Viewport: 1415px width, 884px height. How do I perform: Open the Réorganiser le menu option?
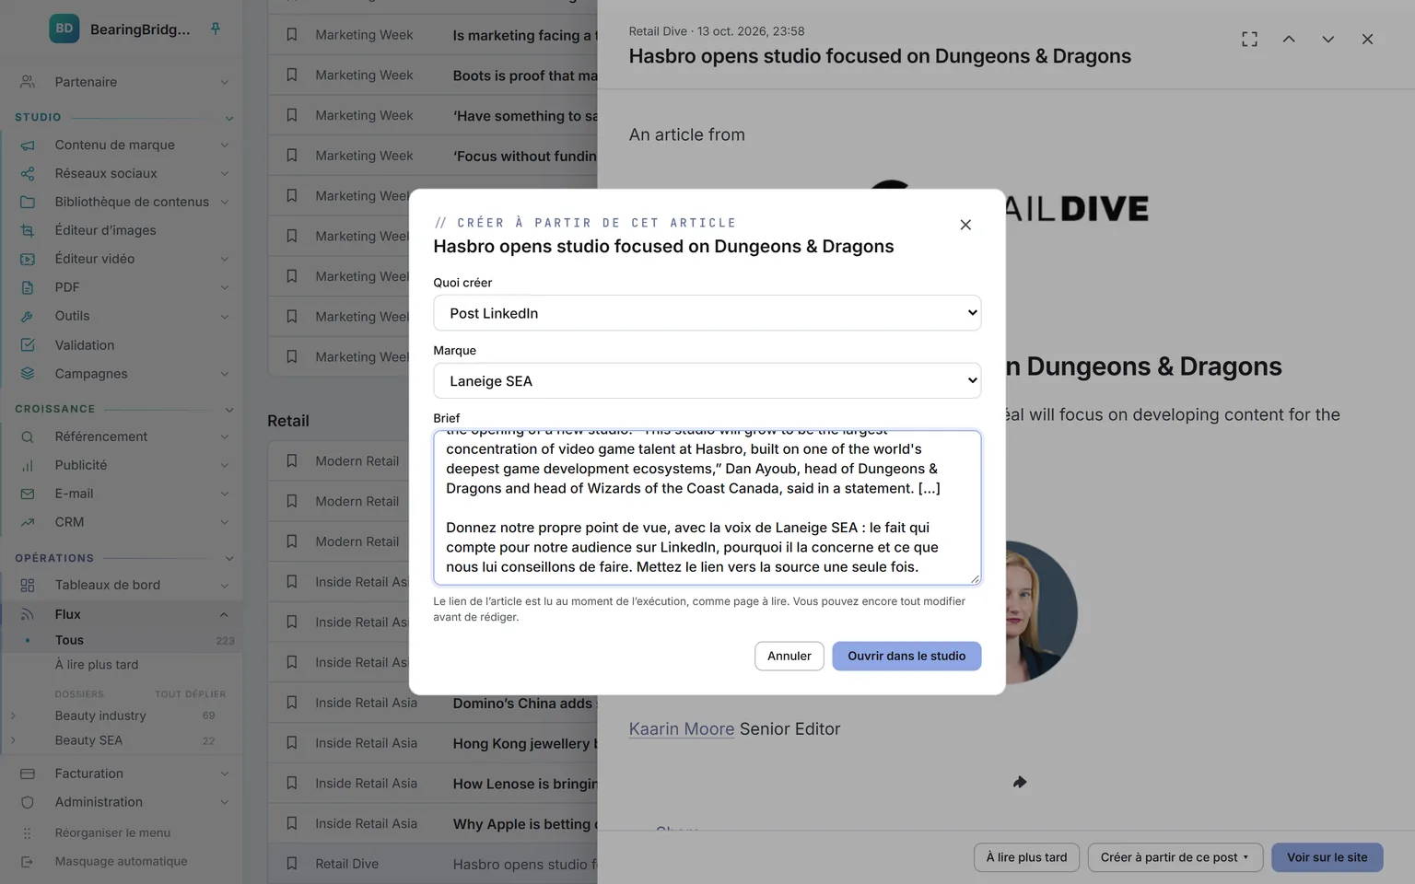pos(112,832)
